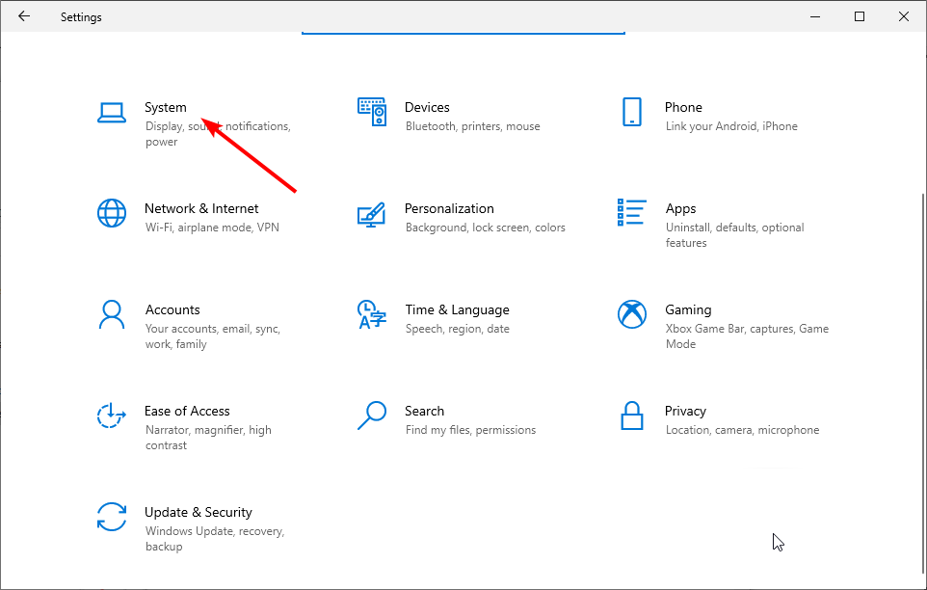Select the Phone icon

point(632,112)
